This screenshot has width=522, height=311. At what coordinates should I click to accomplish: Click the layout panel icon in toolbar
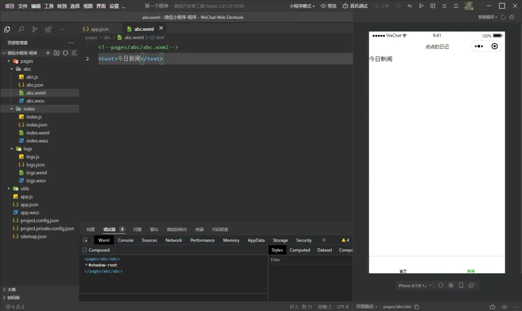pos(433,6)
